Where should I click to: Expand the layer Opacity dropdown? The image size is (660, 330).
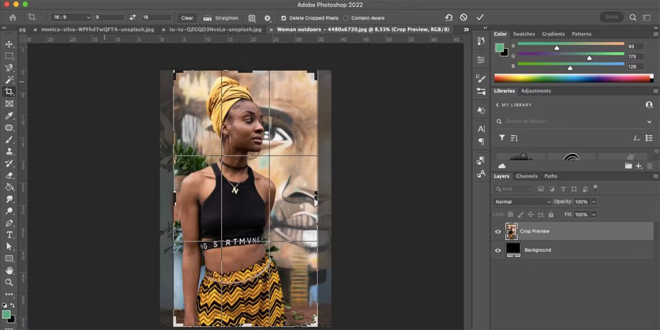click(x=594, y=202)
